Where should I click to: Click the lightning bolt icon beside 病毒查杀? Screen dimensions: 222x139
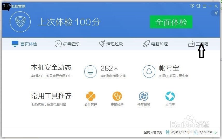(58, 44)
